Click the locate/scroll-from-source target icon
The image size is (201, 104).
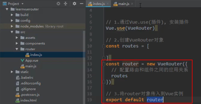[x=58, y=4]
